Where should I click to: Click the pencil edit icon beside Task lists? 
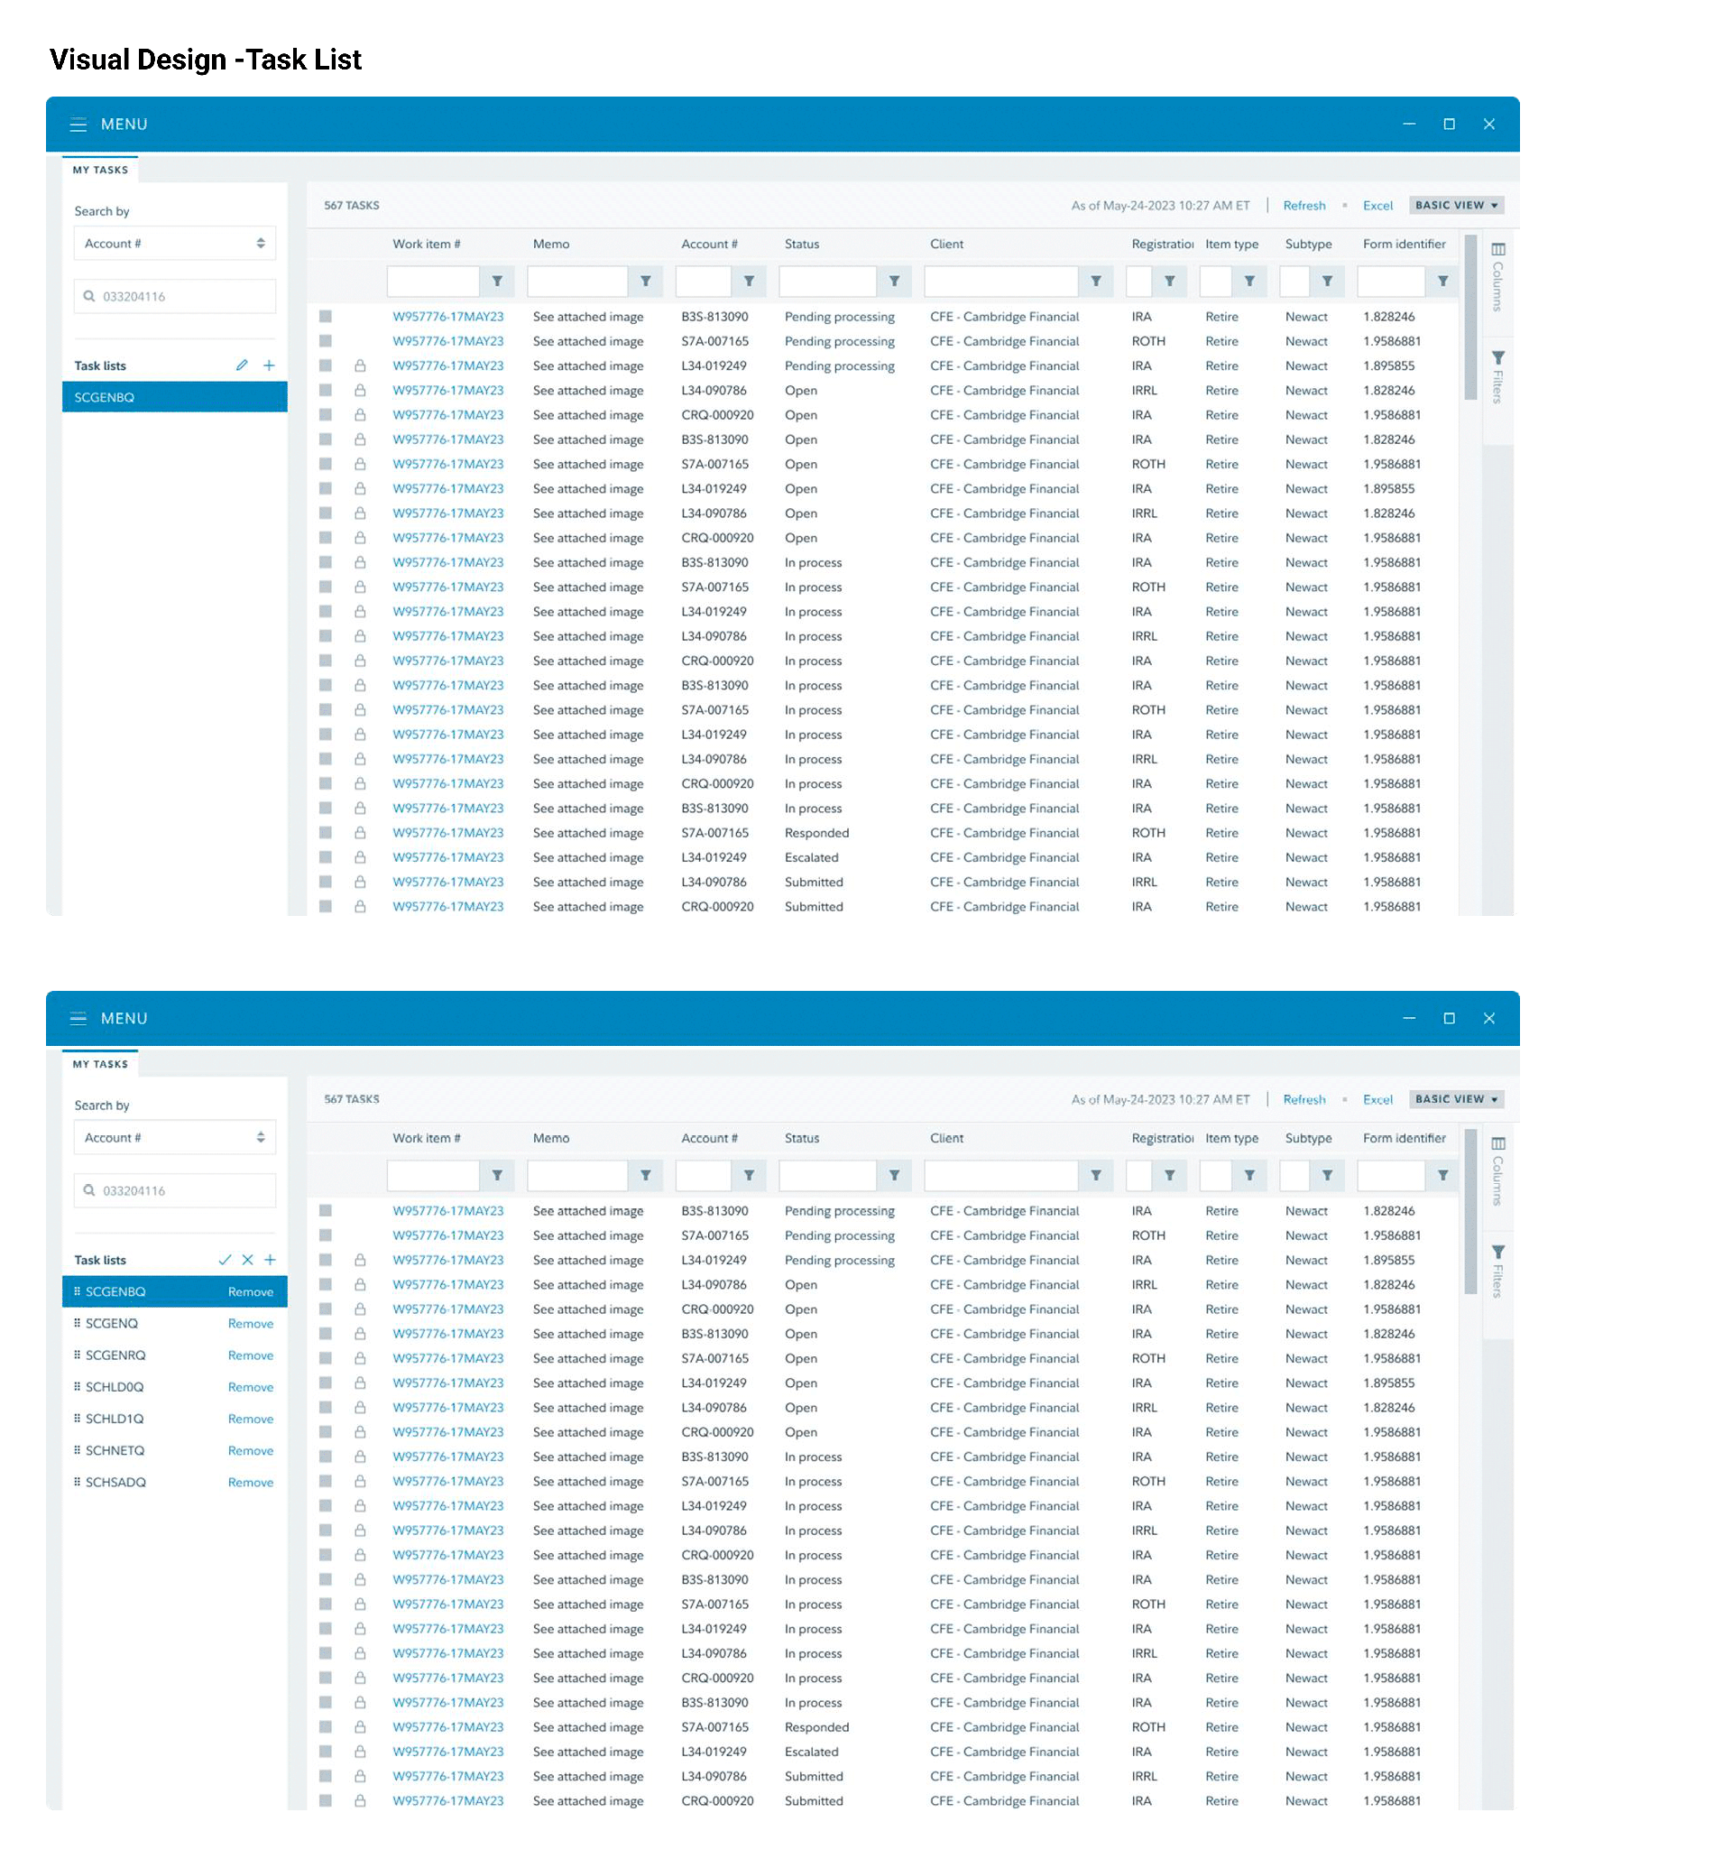tap(242, 365)
